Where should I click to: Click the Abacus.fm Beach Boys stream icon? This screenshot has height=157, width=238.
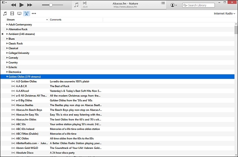[x=13, y=110]
